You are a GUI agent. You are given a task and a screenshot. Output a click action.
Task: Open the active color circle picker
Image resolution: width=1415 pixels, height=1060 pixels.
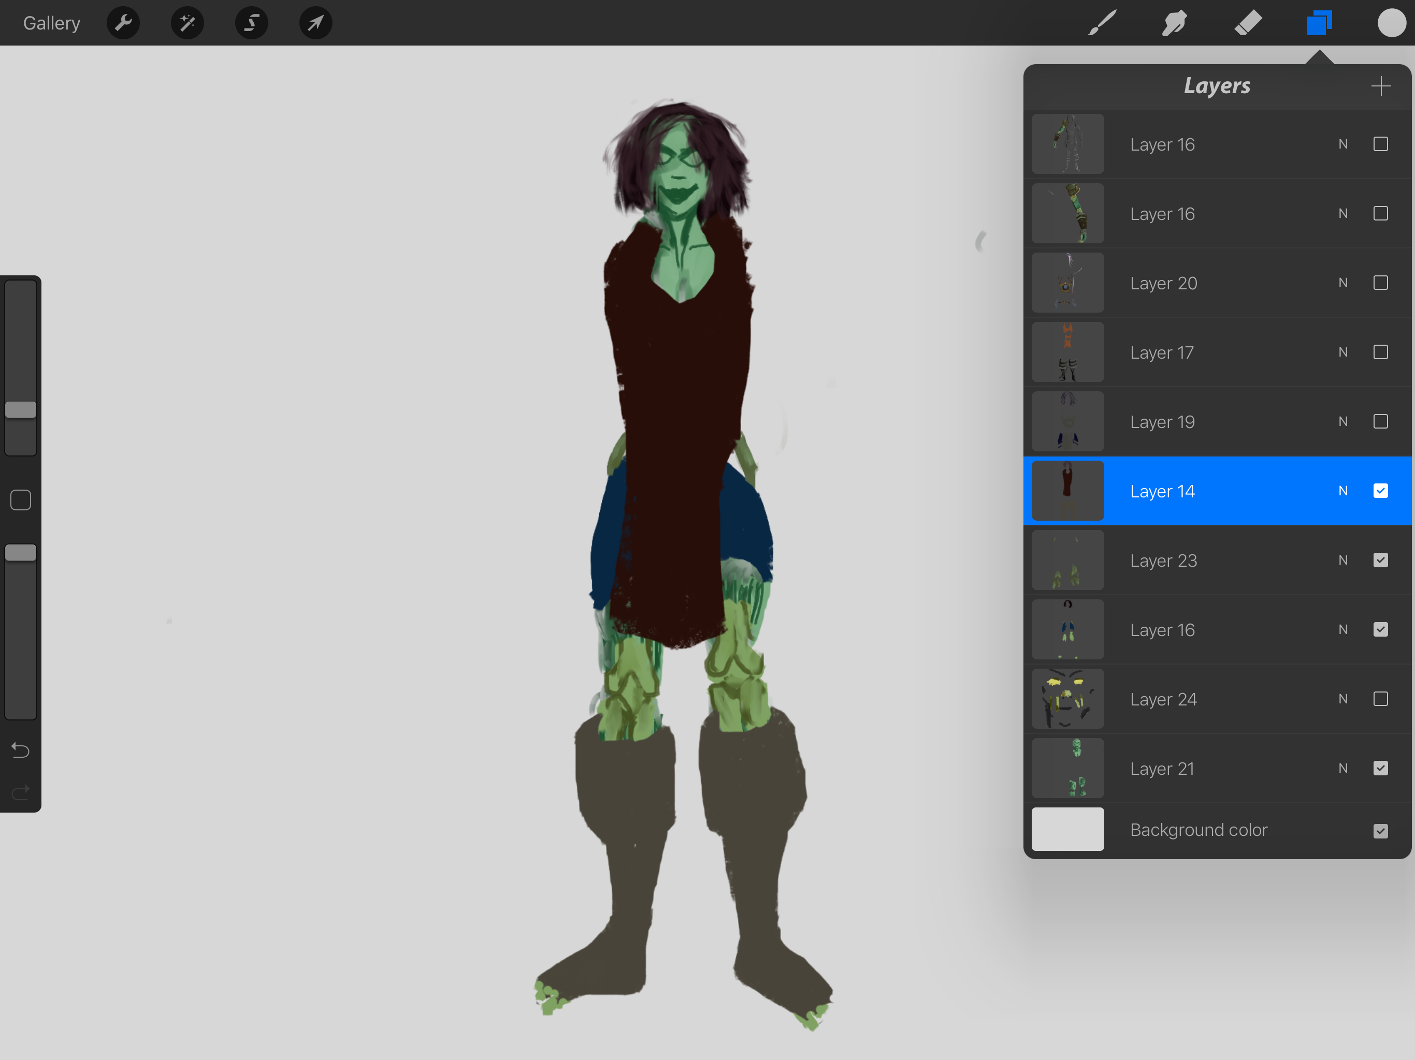(x=1391, y=23)
